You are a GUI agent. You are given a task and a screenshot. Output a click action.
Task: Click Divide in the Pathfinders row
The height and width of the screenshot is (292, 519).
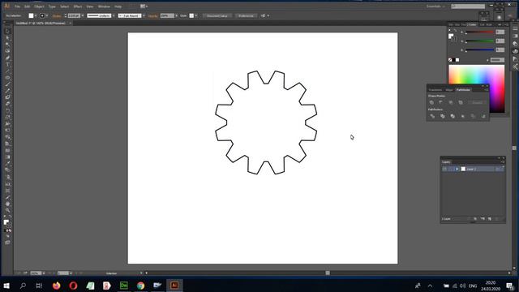click(432, 116)
